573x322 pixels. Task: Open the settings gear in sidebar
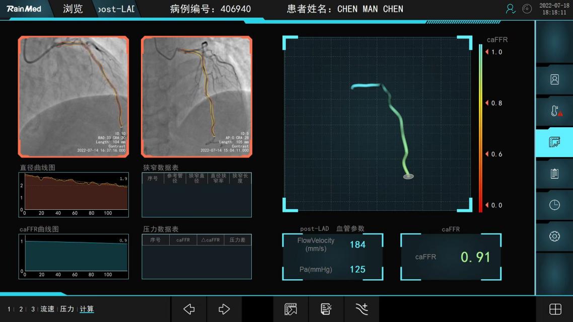coord(554,236)
